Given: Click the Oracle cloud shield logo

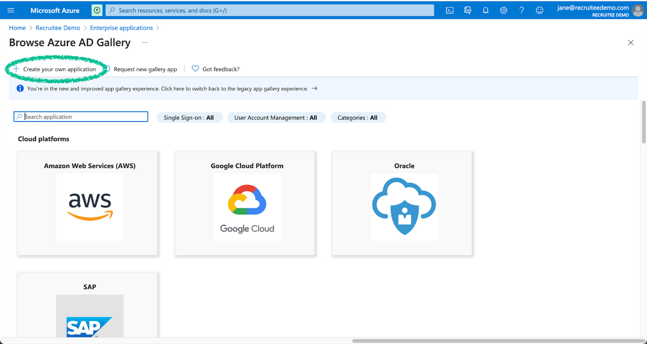Looking at the screenshot, I should [x=404, y=207].
